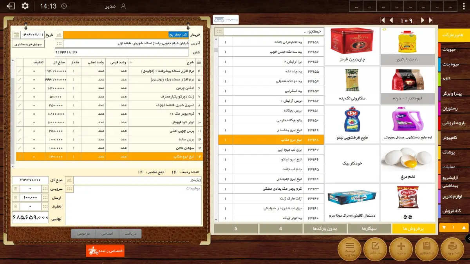Click the orange اختصاص راننده button

pos(105,250)
